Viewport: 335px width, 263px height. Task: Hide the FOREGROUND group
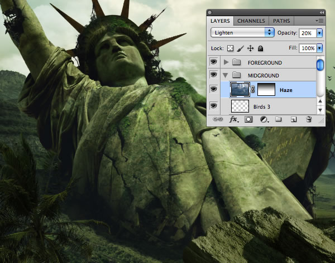click(214, 62)
